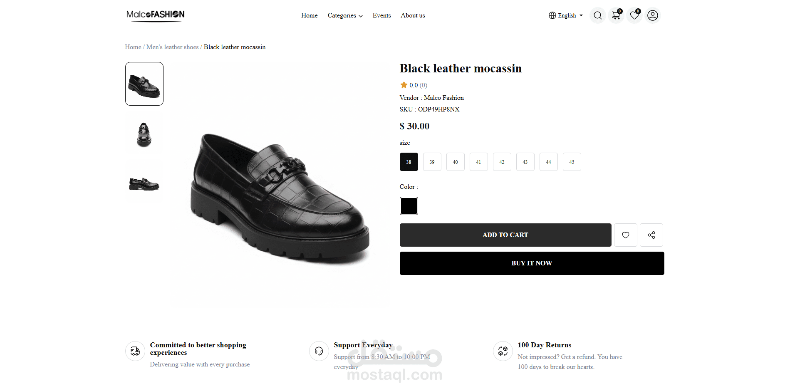
Task: Open the About us page
Action: coord(413,15)
